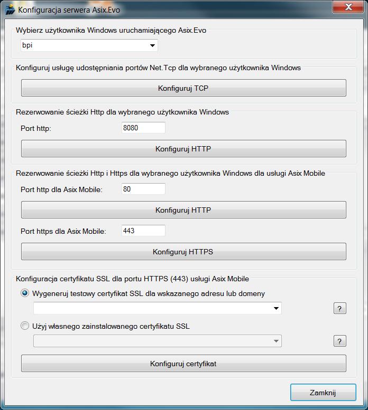Image resolution: width=368 pixels, height=410 pixels.
Task: Open the installed SSL certificate dropdown
Action: tap(158, 341)
